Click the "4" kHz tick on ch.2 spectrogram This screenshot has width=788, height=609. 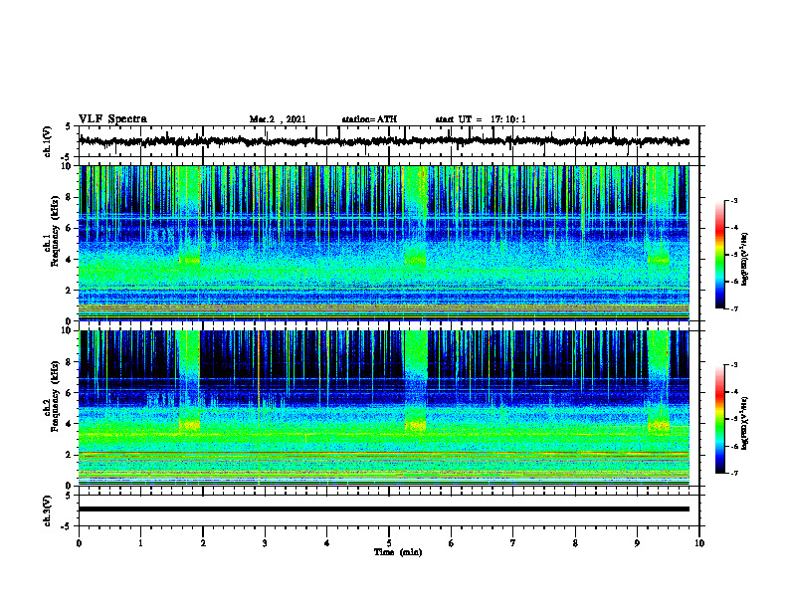coord(70,424)
